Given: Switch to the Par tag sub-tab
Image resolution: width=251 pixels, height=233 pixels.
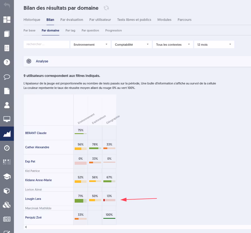Looking at the screenshot, I should (x=70, y=30).
